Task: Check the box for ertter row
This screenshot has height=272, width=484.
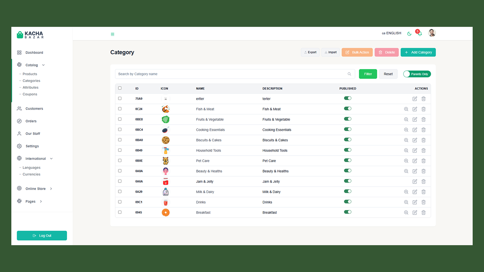Action: click(x=120, y=98)
